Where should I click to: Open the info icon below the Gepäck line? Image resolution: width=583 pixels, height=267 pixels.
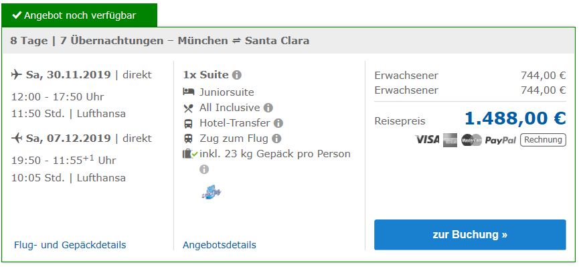pyautogui.click(x=204, y=169)
